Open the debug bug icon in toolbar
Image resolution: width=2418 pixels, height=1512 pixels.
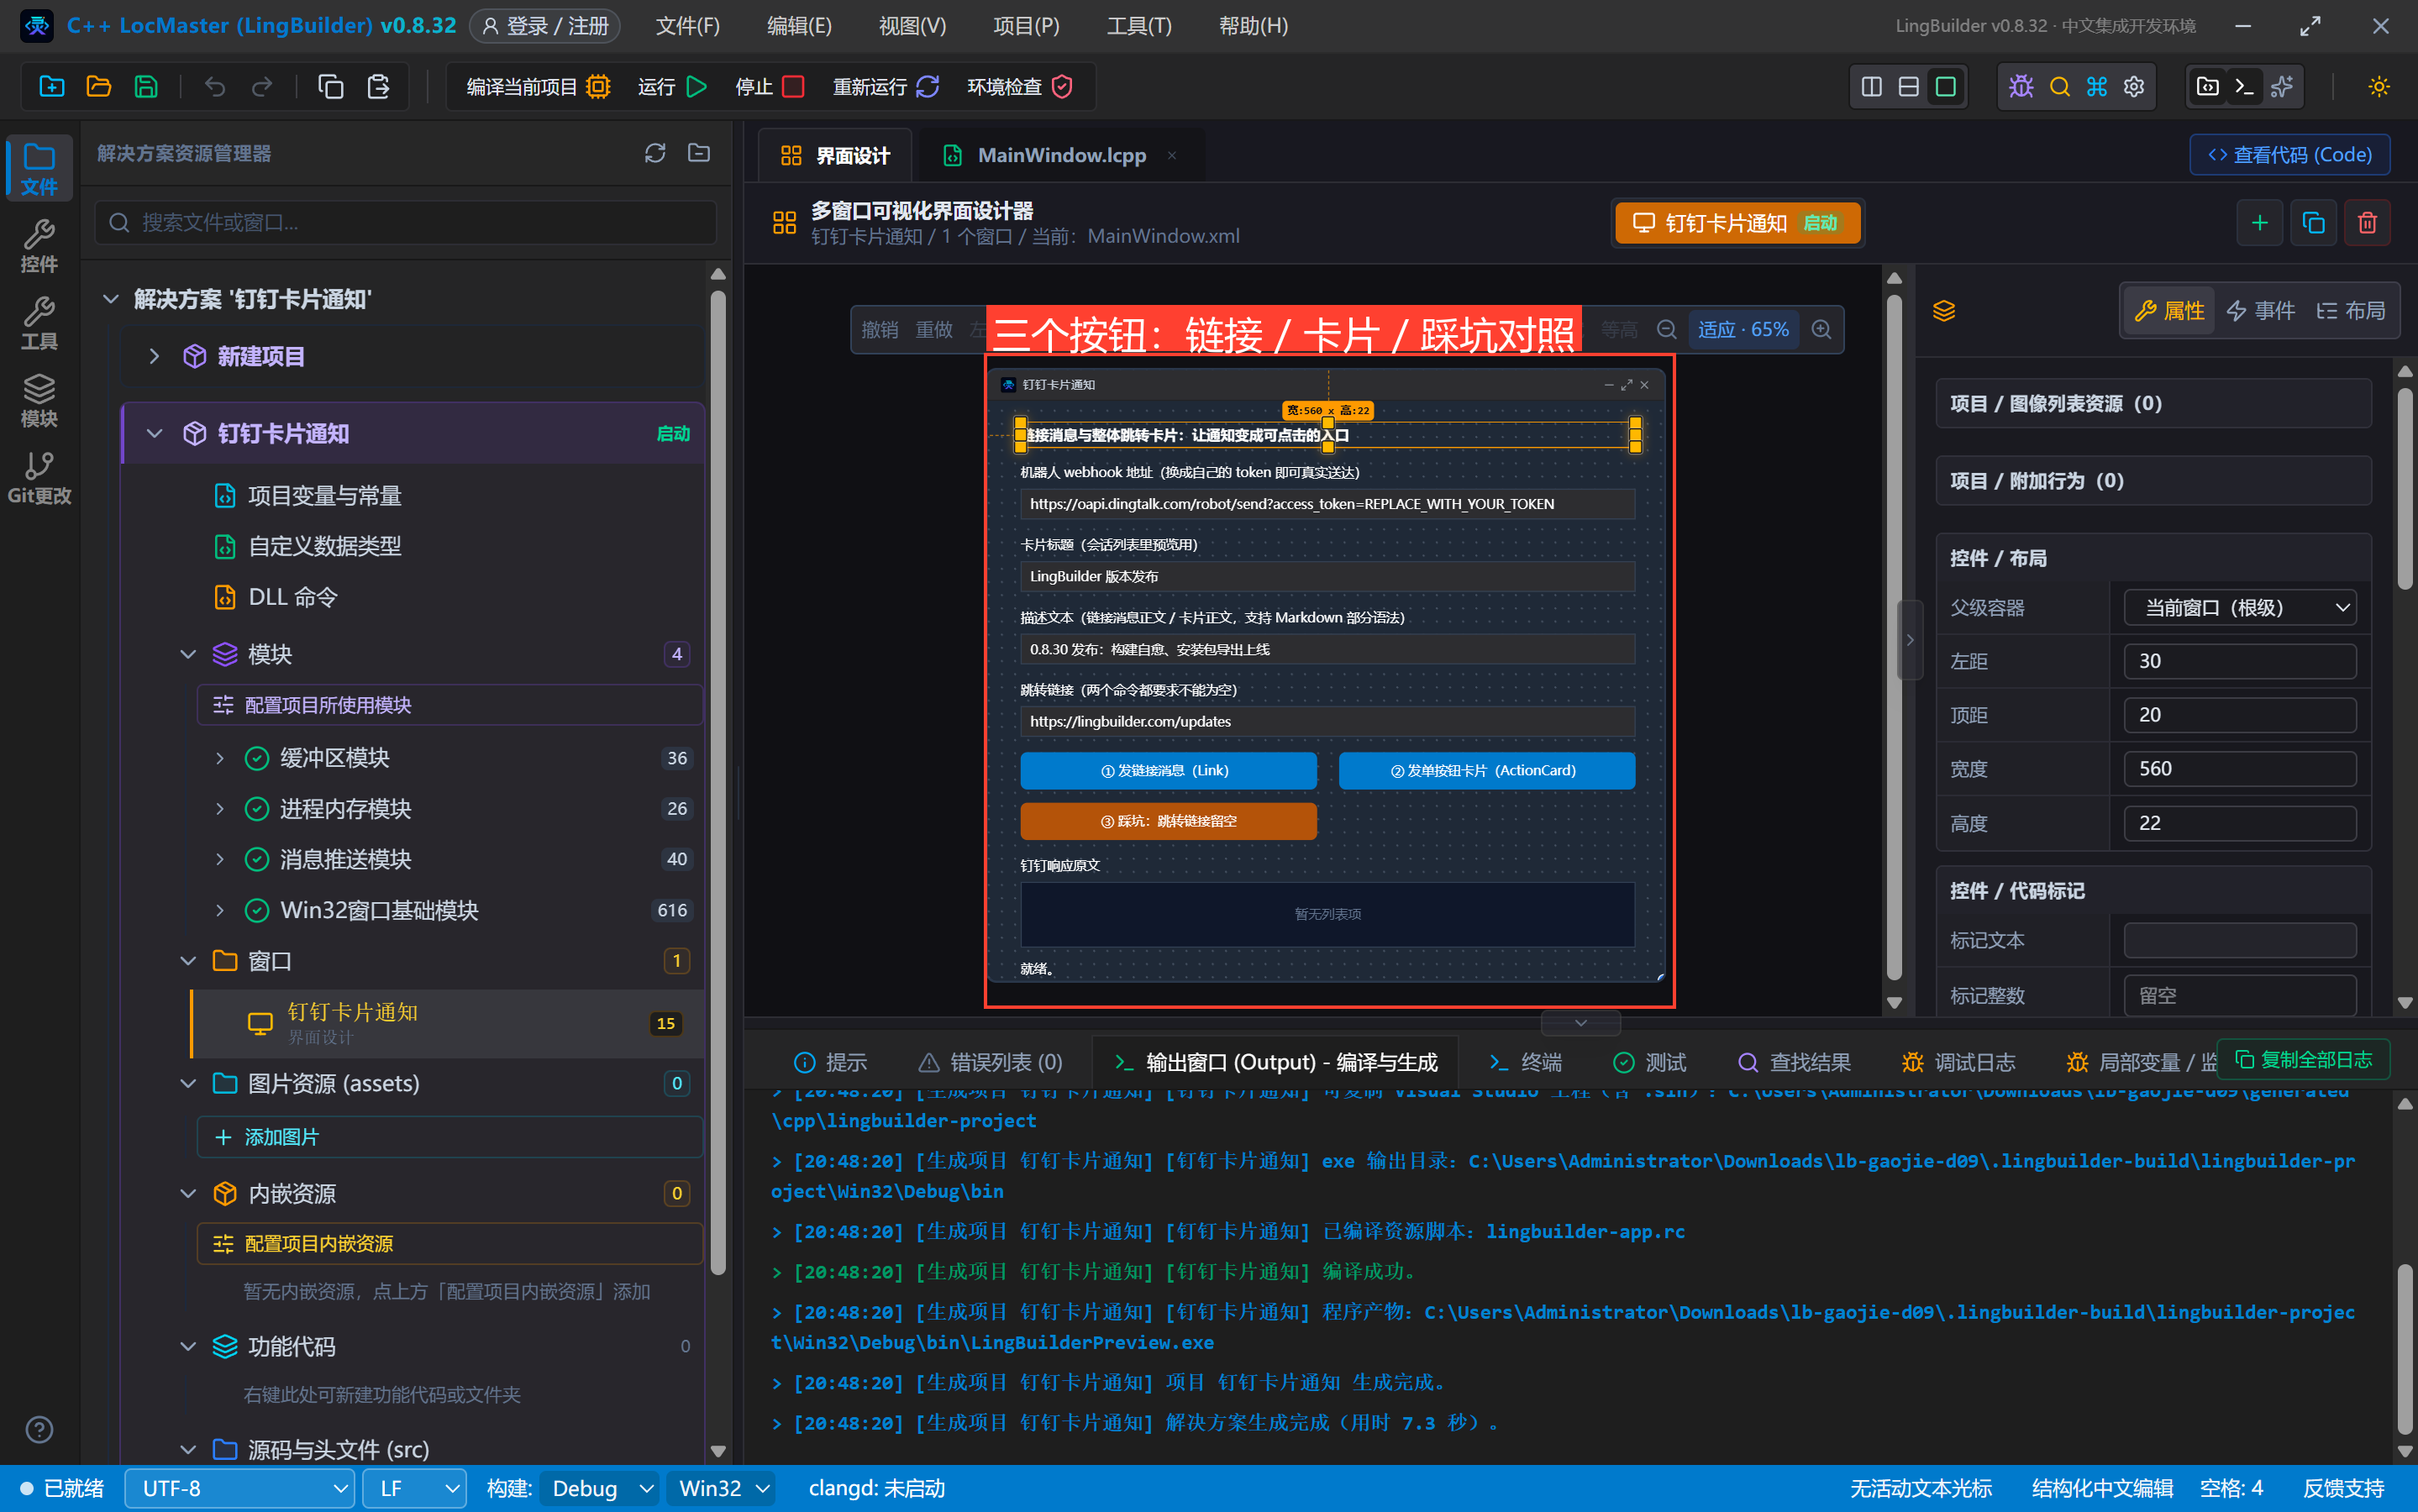pyautogui.click(x=2021, y=87)
